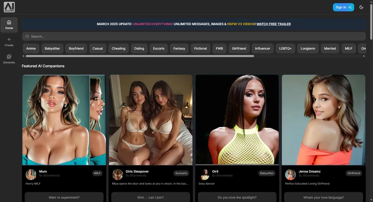Viewport: 373px width, 202px height.
Task: Open the Girls Sleepover card image
Action: [151, 120]
